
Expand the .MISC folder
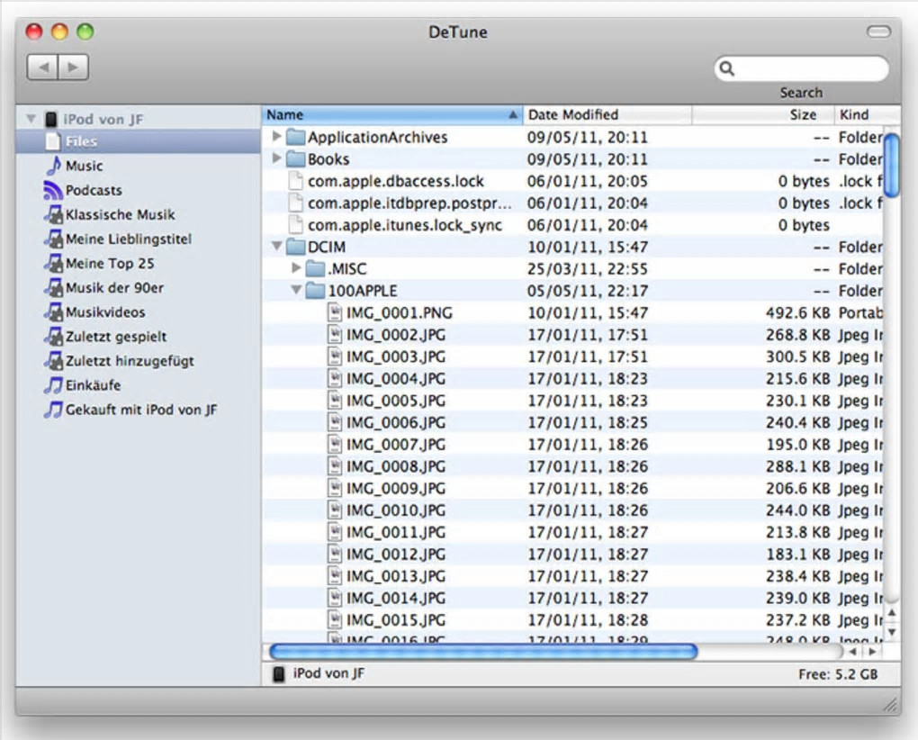tap(296, 268)
